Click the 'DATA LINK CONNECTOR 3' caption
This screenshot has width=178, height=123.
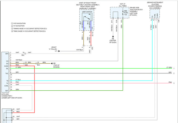7,95
